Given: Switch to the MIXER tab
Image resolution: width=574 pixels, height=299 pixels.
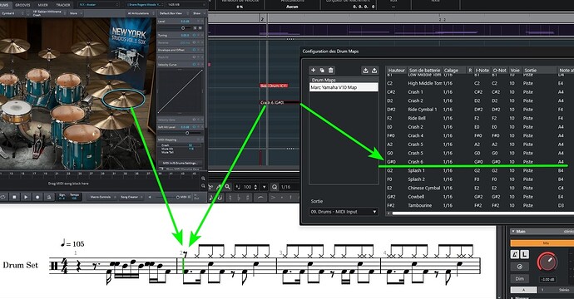Looking at the screenshot, I should pyautogui.click(x=42, y=5).
